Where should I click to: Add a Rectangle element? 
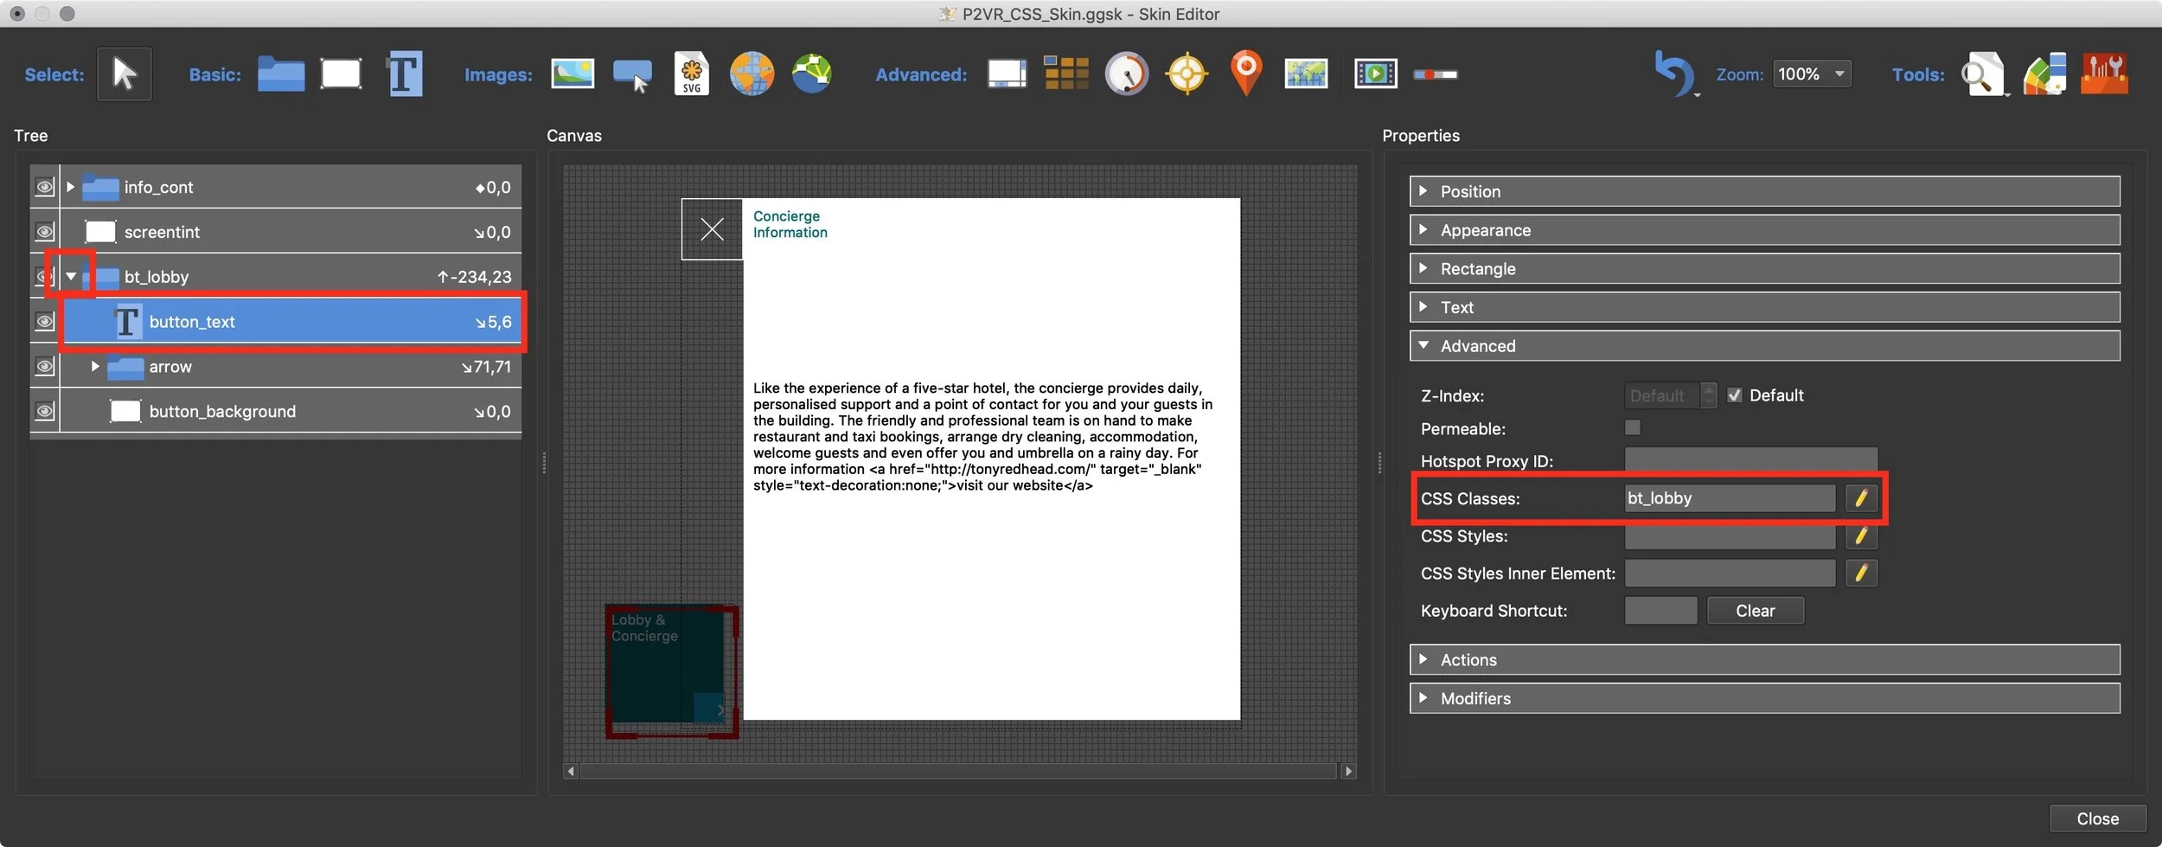pyautogui.click(x=341, y=74)
